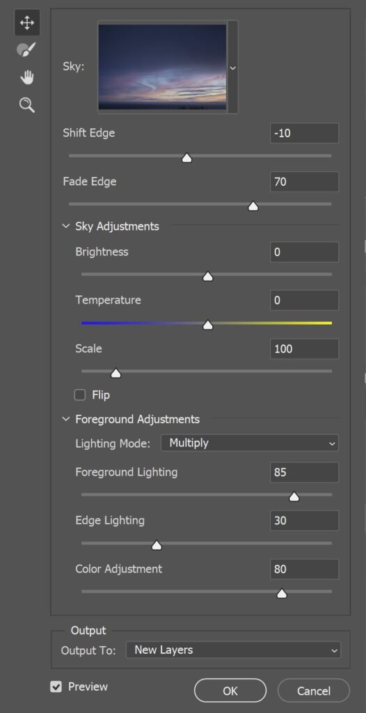
Task: Open the Lighting Mode Multiply dropdown
Action: pos(250,443)
